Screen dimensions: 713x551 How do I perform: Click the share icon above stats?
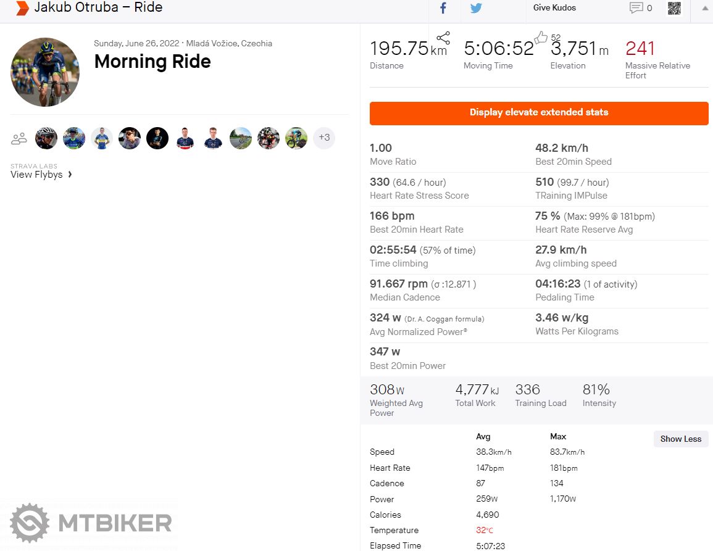point(443,38)
